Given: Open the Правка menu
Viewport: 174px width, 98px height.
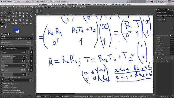Looking at the screenshot, I should (9, 7).
